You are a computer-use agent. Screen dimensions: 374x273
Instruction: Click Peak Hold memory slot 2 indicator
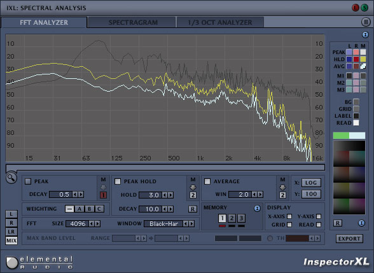pos(193,195)
